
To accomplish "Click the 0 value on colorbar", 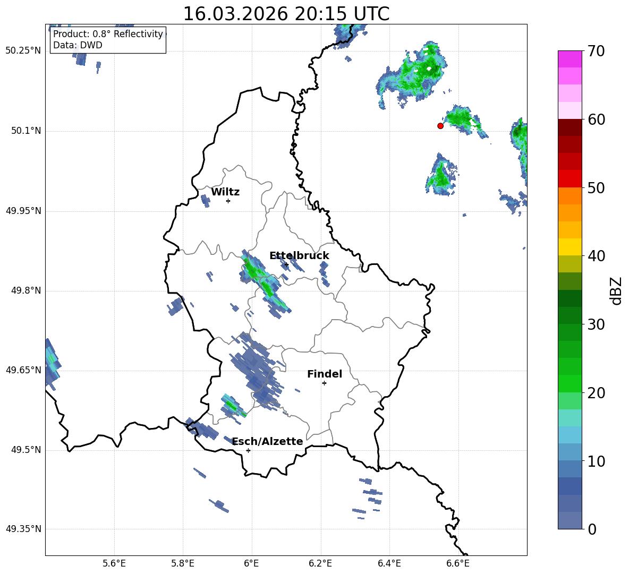I will point(592,529).
